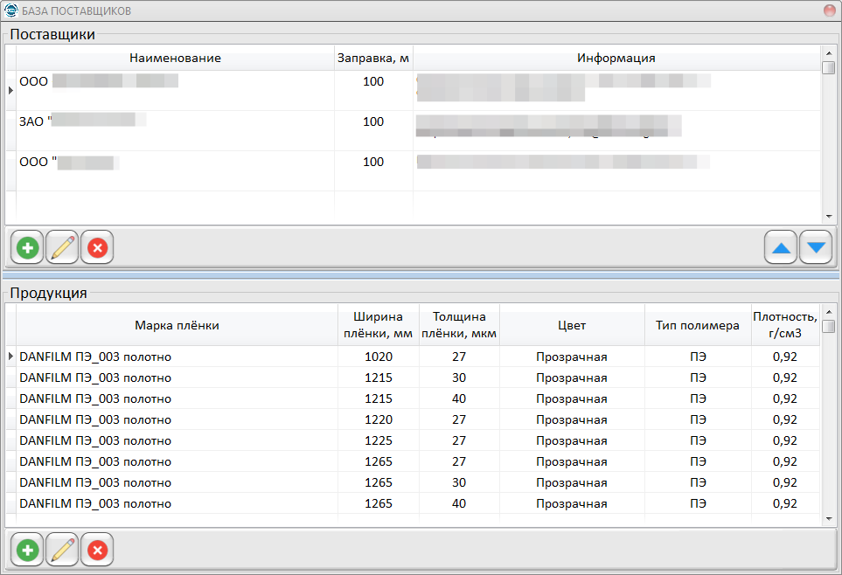842x575 pixels.
Task: Move the supplier down with the blue arrow
Action: 816,247
